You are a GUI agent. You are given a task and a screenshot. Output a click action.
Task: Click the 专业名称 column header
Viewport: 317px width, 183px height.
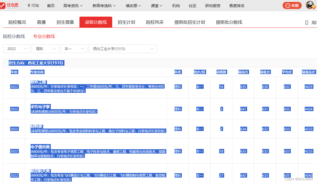(x=37, y=72)
